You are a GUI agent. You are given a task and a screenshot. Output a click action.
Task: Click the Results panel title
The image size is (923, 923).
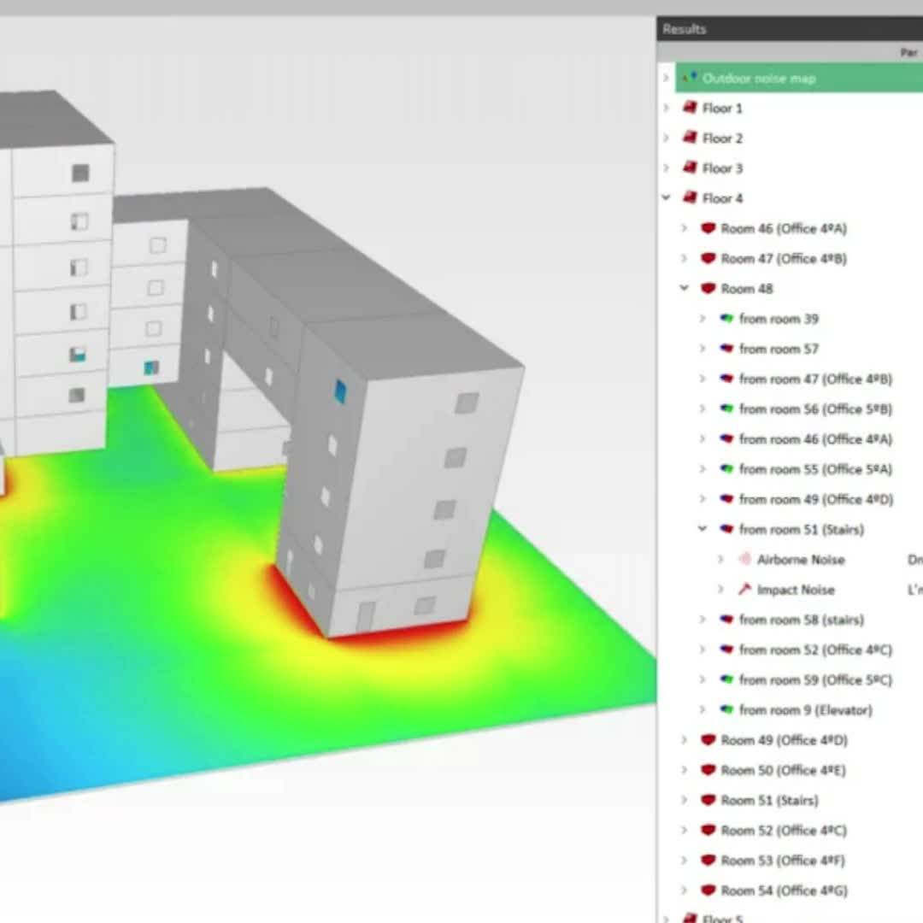(684, 29)
